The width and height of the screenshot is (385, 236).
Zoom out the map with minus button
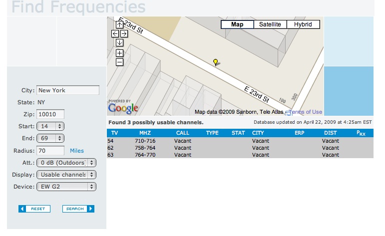click(x=119, y=62)
